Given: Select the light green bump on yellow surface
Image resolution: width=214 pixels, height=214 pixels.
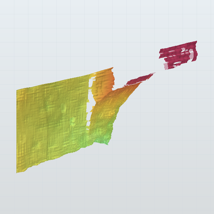Looking at the screenshot, I should point(73,121).
